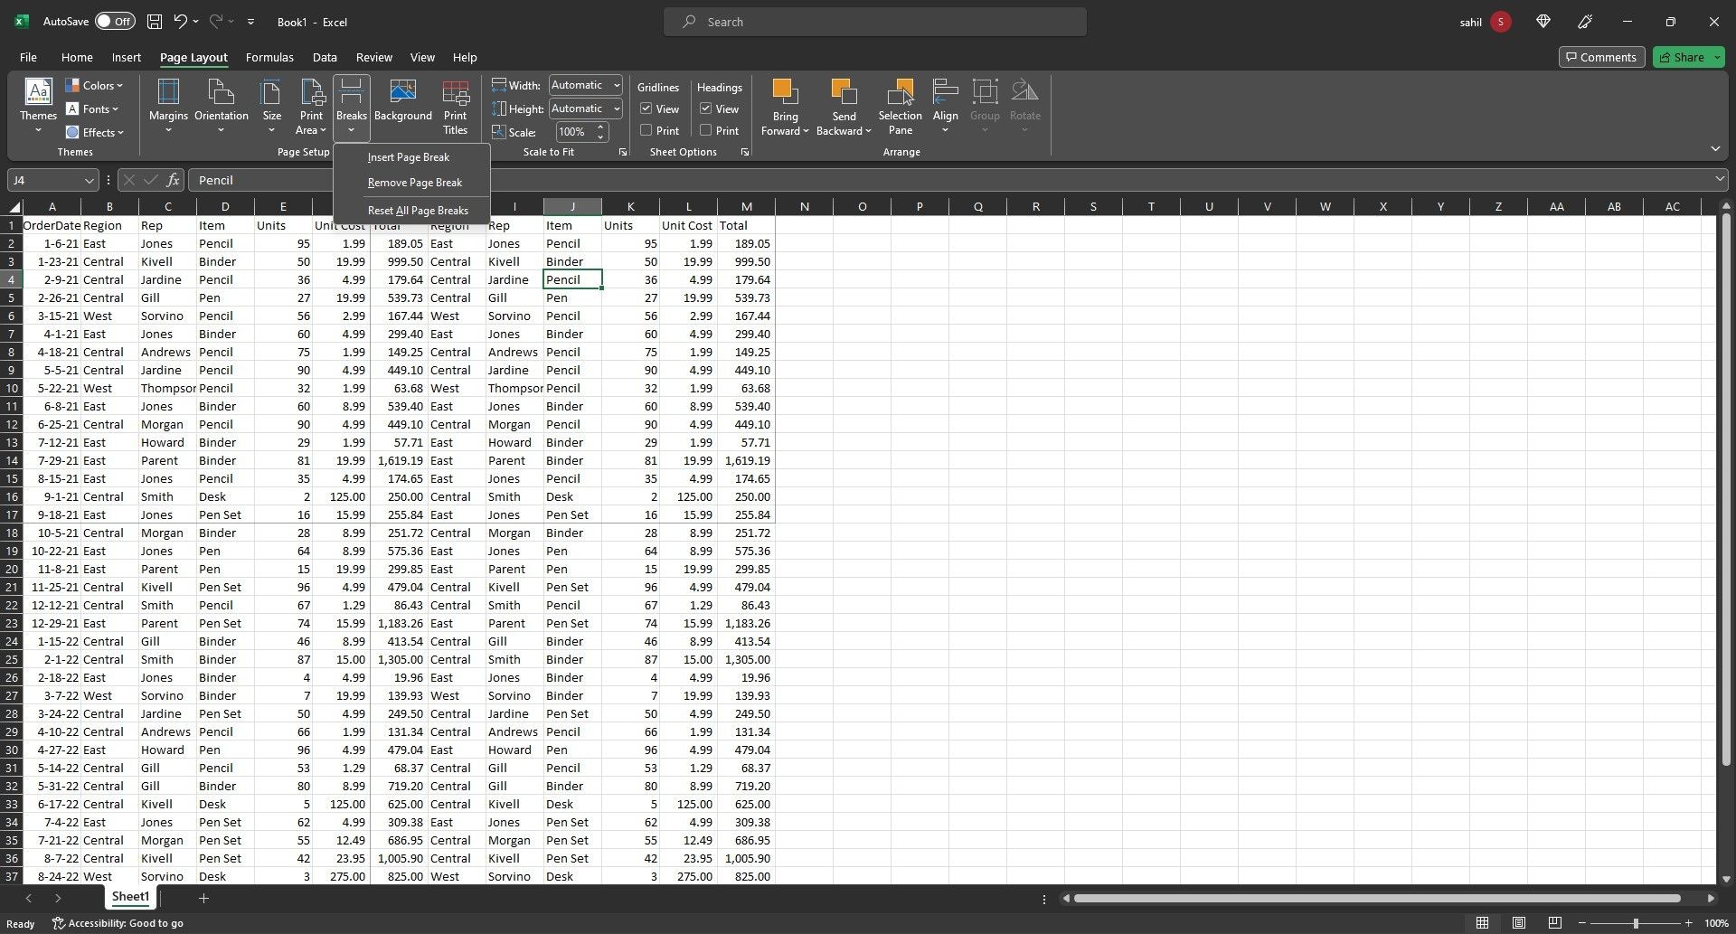Open the Effects theme dropdown
Viewport: 1736px width, 934px height.
coord(94,132)
